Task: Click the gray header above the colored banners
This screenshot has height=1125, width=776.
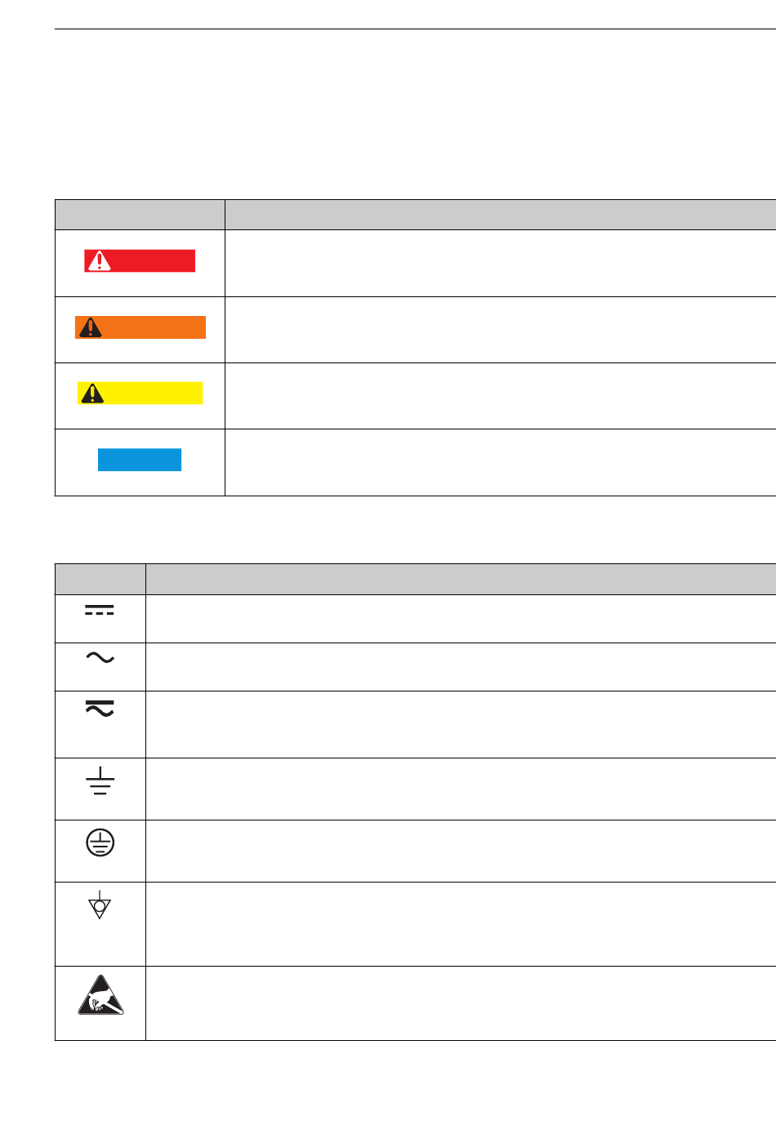Action: pyautogui.click(x=140, y=215)
